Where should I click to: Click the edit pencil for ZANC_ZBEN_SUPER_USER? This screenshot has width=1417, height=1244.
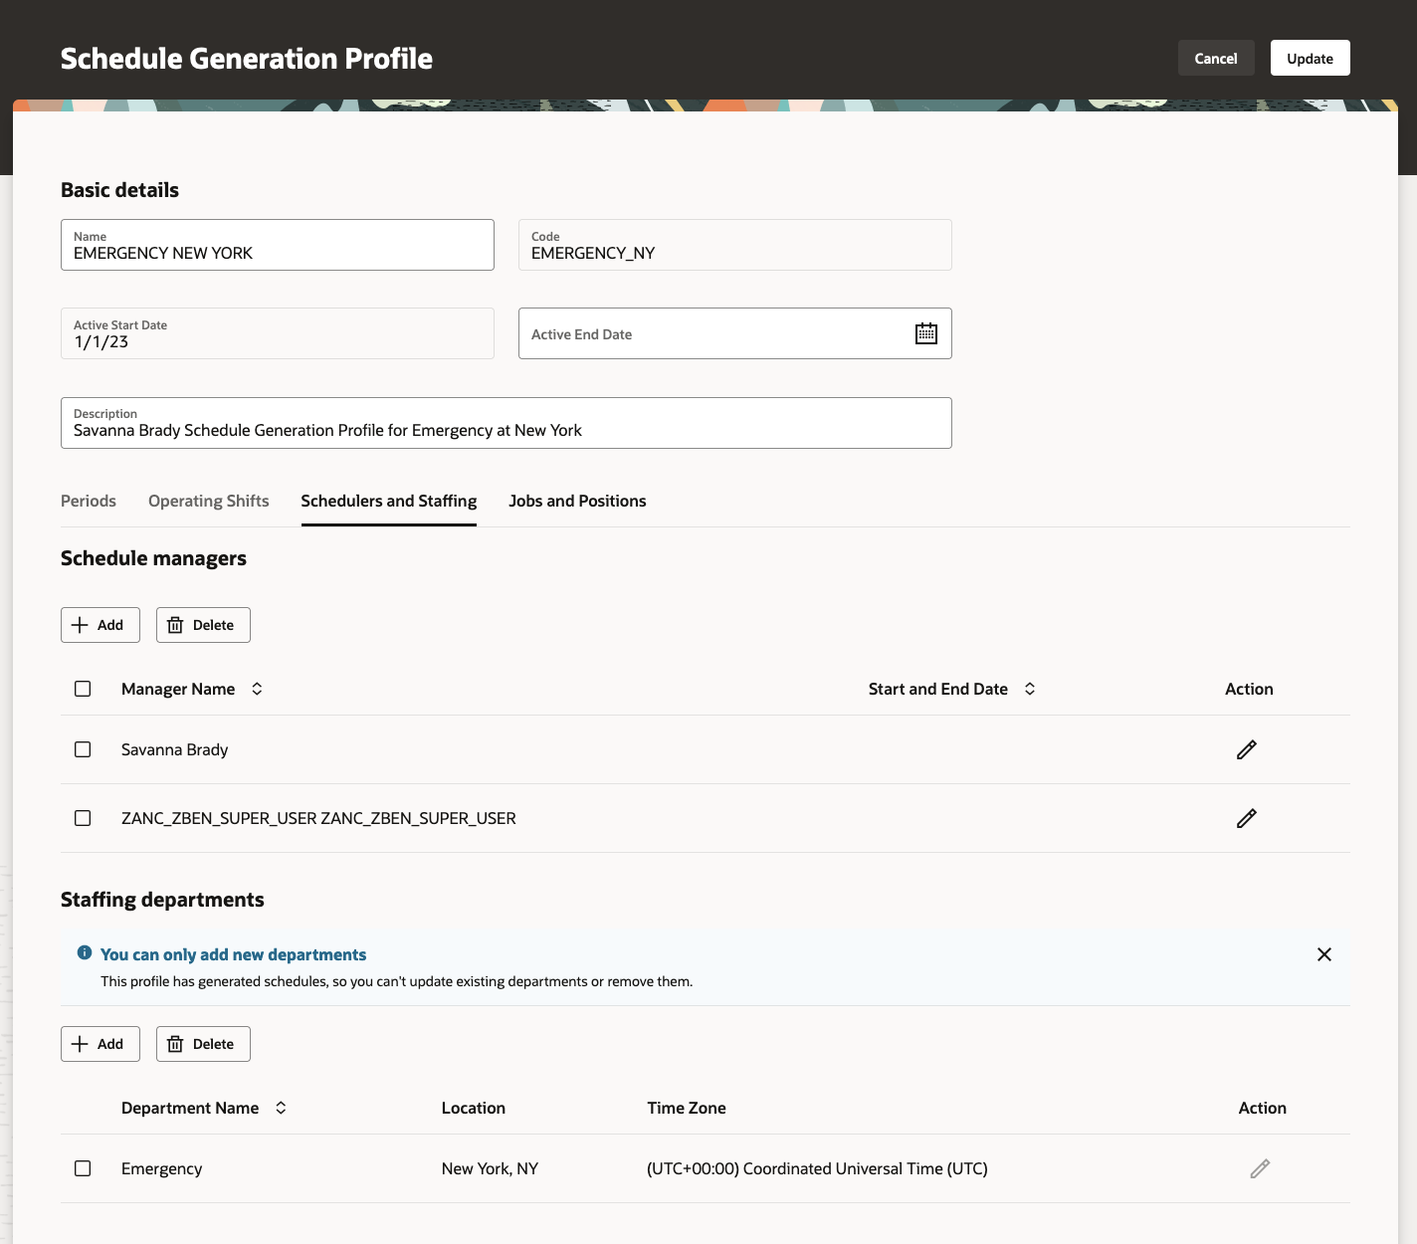point(1246,818)
